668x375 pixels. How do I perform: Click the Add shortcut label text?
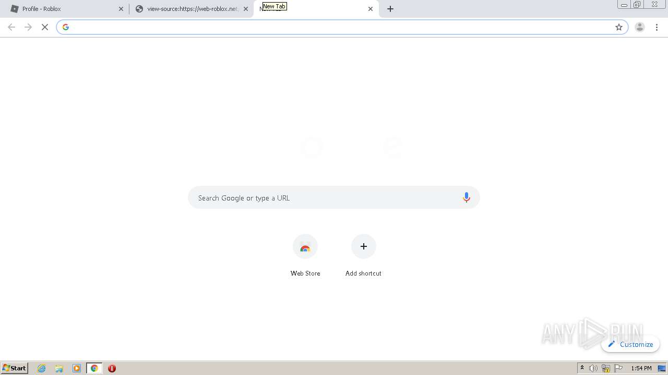click(x=363, y=273)
